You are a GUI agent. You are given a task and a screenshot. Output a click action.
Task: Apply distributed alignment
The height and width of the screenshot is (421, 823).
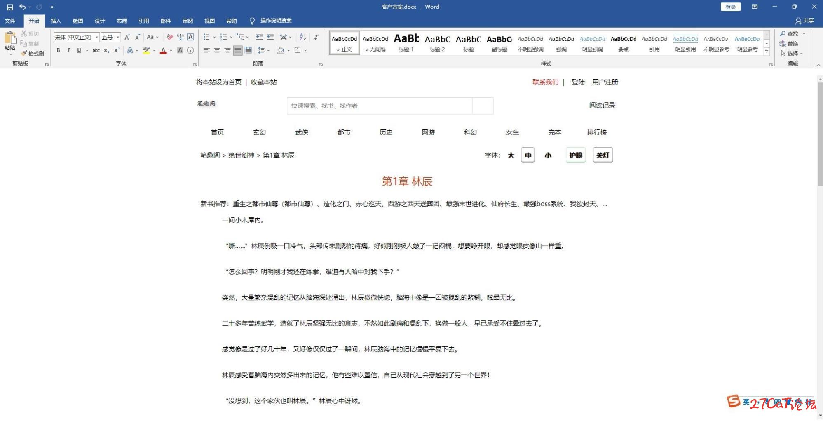coord(248,50)
